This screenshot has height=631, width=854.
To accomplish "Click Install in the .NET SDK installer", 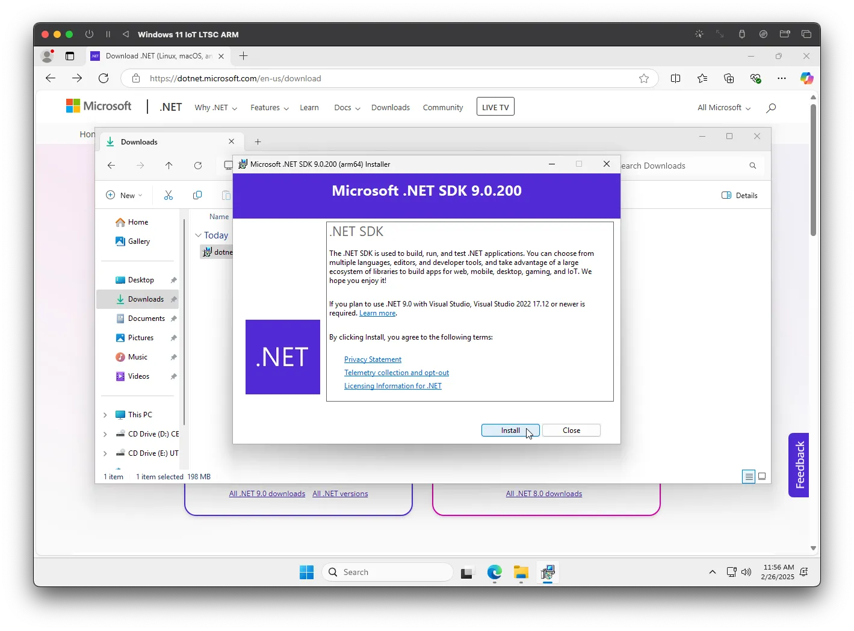I will pyautogui.click(x=510, y=431).
